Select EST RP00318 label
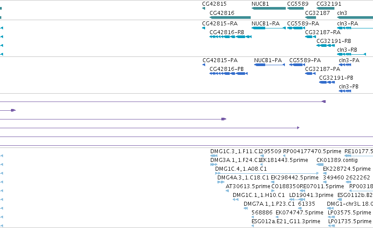373x228 pixels. [x=361, y=186]
